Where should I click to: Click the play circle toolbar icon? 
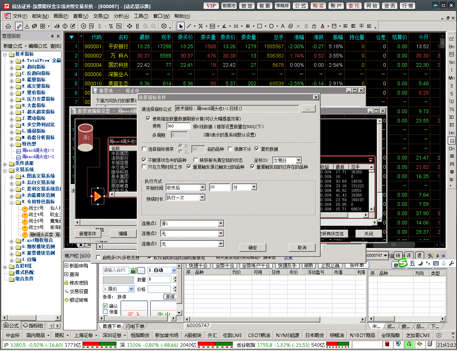84,26
